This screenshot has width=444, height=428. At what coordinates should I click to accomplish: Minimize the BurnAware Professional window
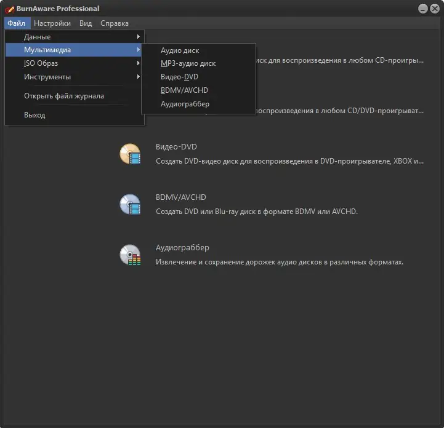[423, 9]
